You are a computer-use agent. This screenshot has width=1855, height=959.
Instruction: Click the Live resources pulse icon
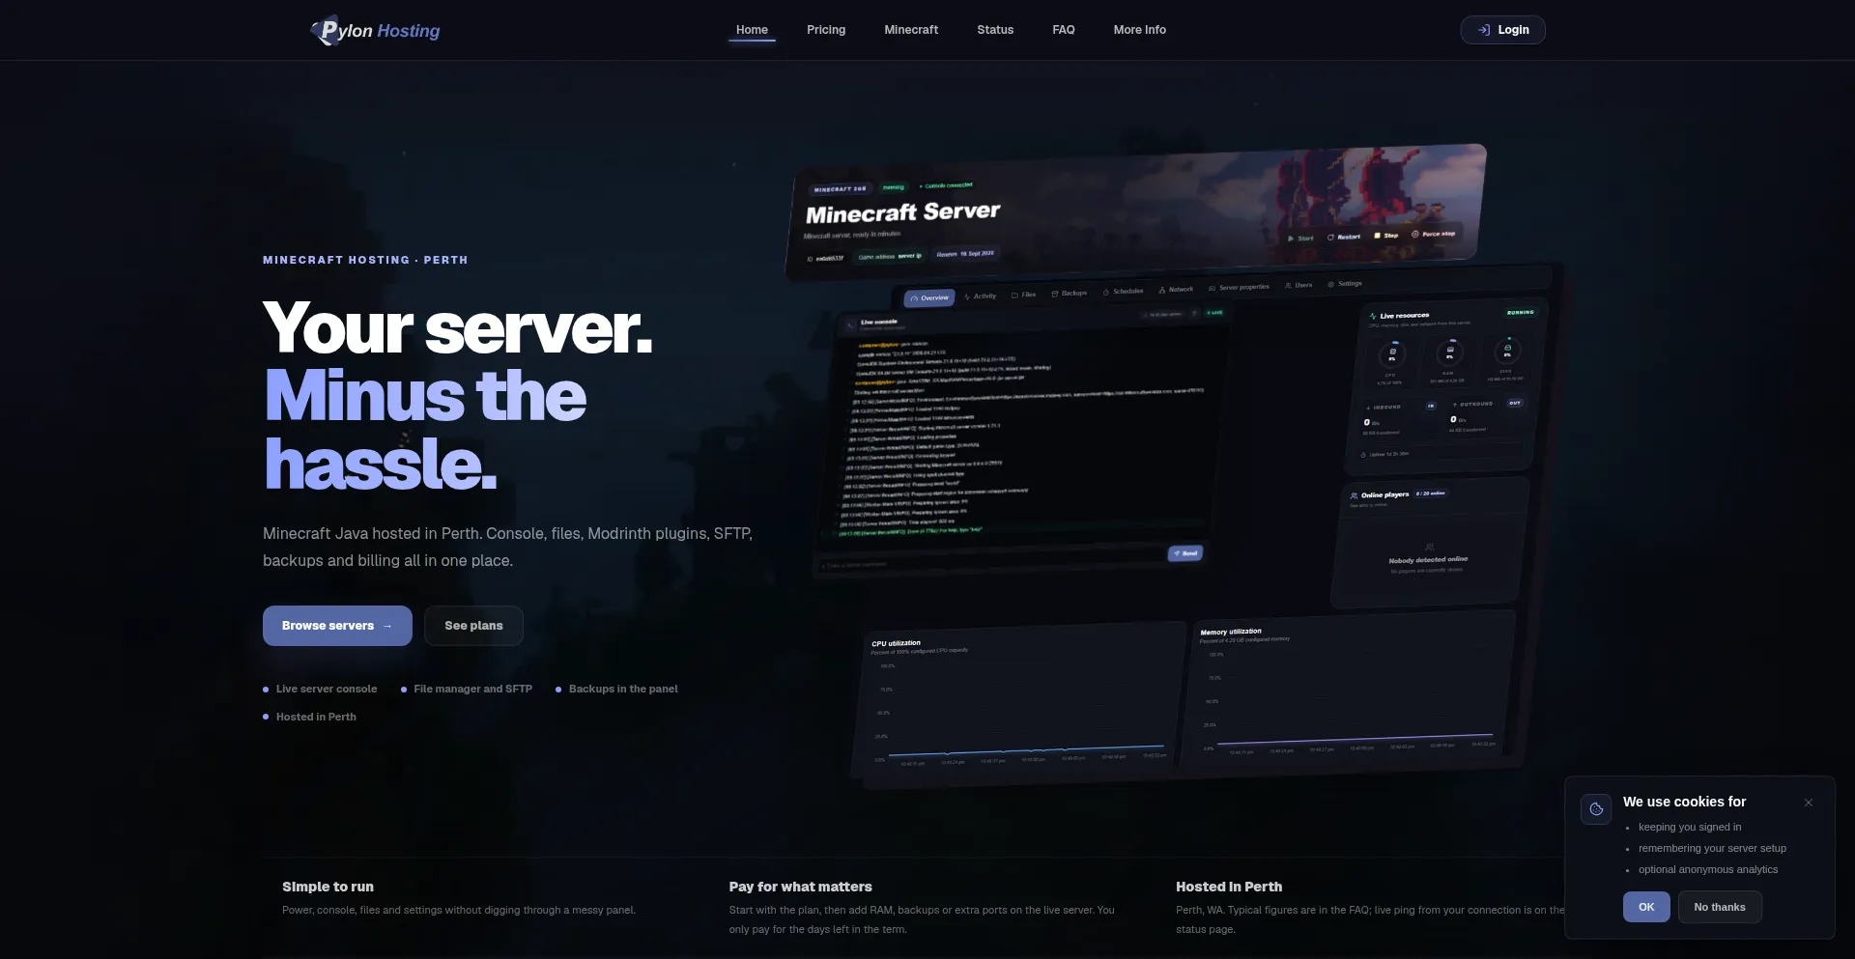coord(1373,316)
